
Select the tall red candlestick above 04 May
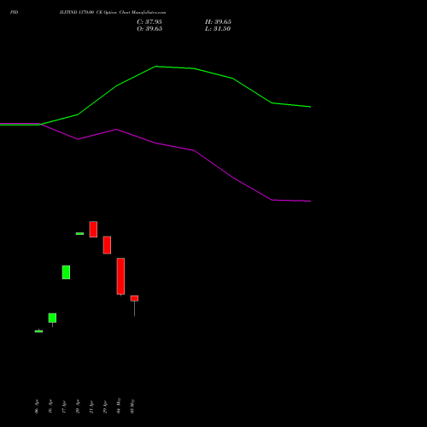[x=120, y=277]
